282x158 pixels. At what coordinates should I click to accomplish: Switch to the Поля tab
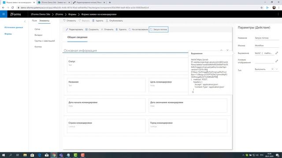tap(34, 21)
